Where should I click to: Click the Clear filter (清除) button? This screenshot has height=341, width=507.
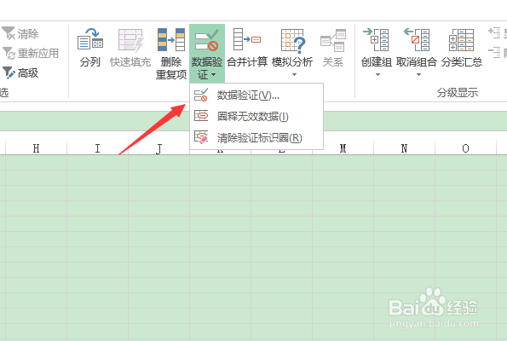click(20, 33)
